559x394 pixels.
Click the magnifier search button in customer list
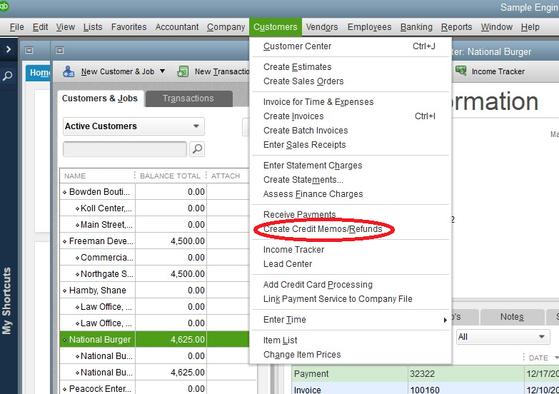pos(197,149)
